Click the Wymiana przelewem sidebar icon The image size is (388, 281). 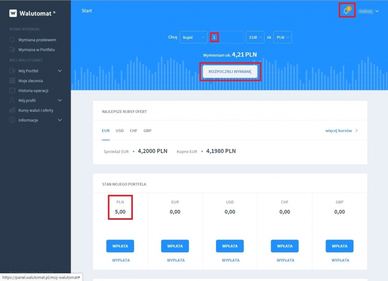(x=12, y=40)
